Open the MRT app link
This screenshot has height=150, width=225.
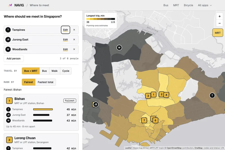coord(176,5)
